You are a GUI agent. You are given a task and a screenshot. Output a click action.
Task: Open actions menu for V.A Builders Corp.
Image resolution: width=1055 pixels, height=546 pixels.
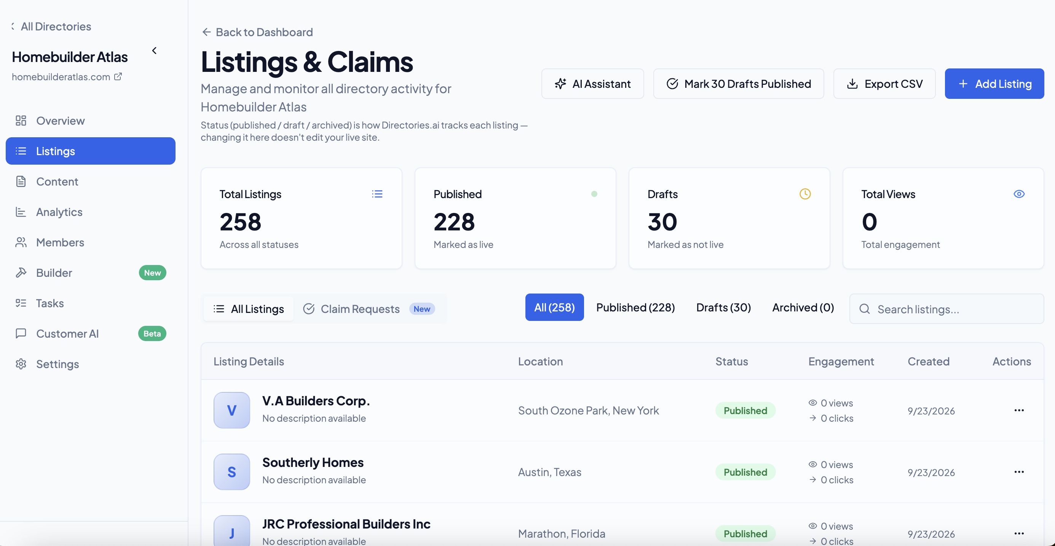[x=1019, y=410]
